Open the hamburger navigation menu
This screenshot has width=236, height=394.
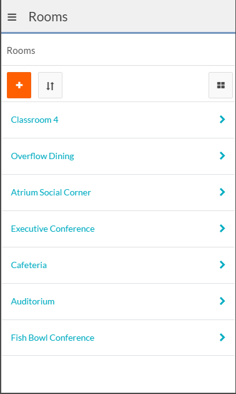(x=12, y=17)
